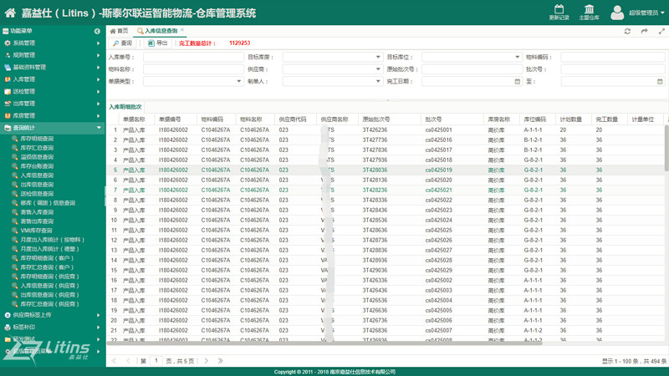Open the 供应商 dropdown
The image size is (669, 376).
pyautogui.click(x=378, y=69)
